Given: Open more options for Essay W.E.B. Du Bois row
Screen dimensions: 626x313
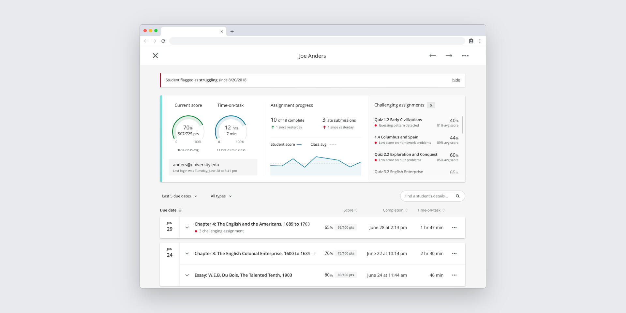Looking at the screenshot, I should coord(454,275).
